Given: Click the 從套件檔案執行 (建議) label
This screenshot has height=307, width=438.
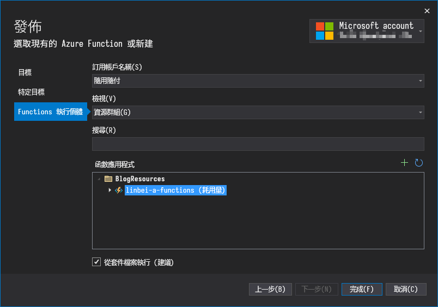Looking at the screenshot, I should [x=139, y=262].
